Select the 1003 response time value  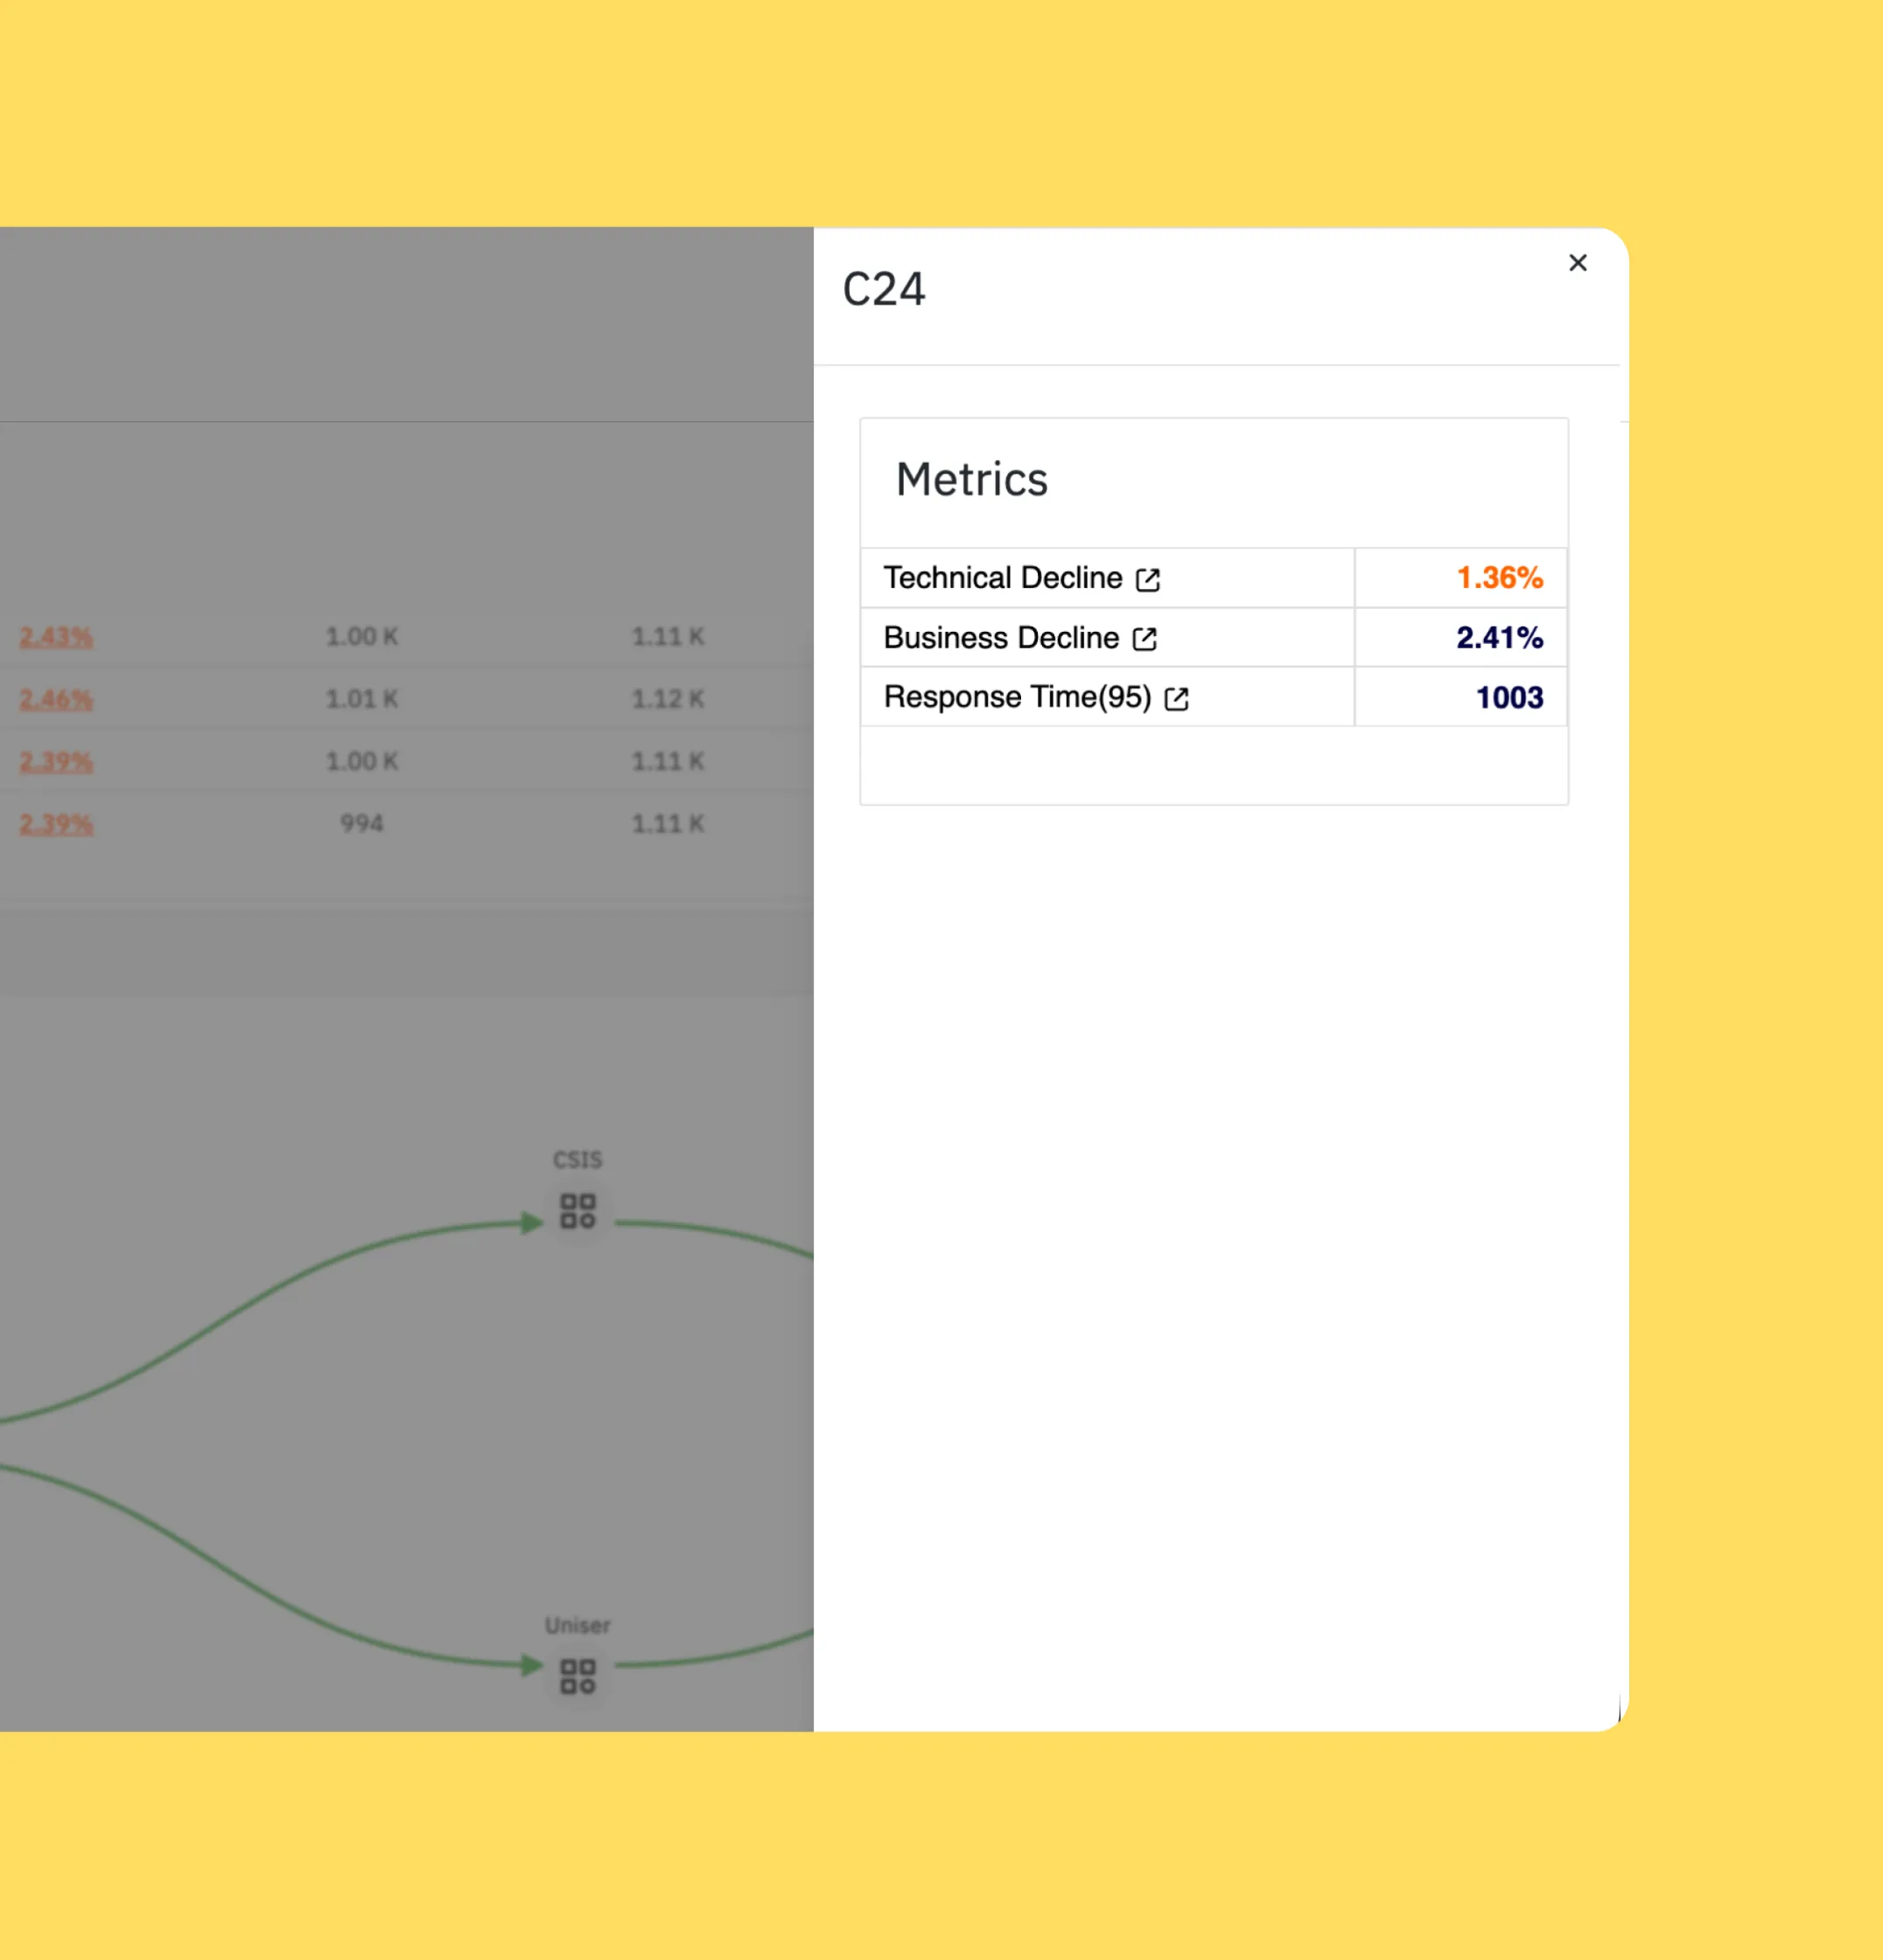coord(1508,697)
